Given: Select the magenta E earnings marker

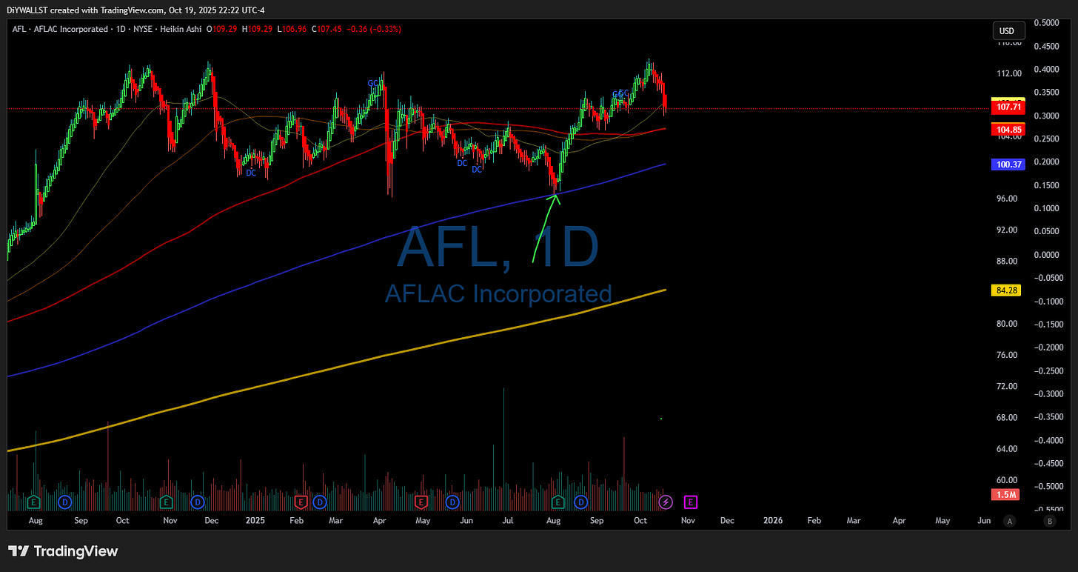Looking at the screenshot, I should [691, 502].
